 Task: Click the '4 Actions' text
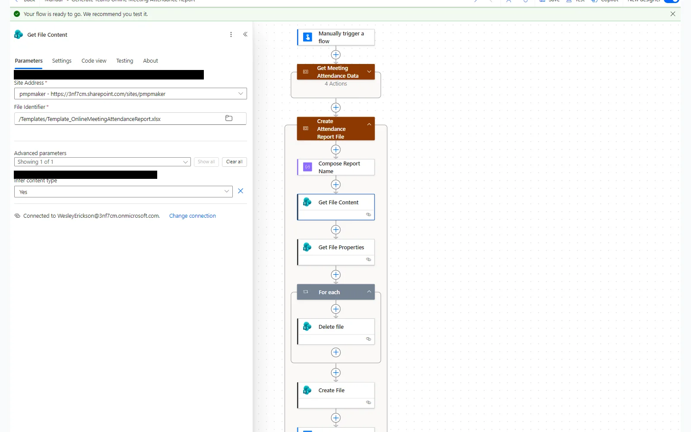336,84
